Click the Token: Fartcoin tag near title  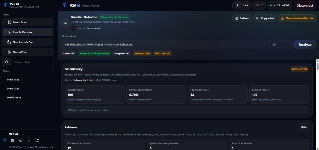(x=114, y=17)
